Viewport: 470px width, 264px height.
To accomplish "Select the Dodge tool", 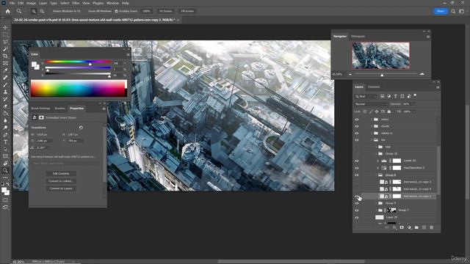I will pyautogui.click(x=5, y=128).
